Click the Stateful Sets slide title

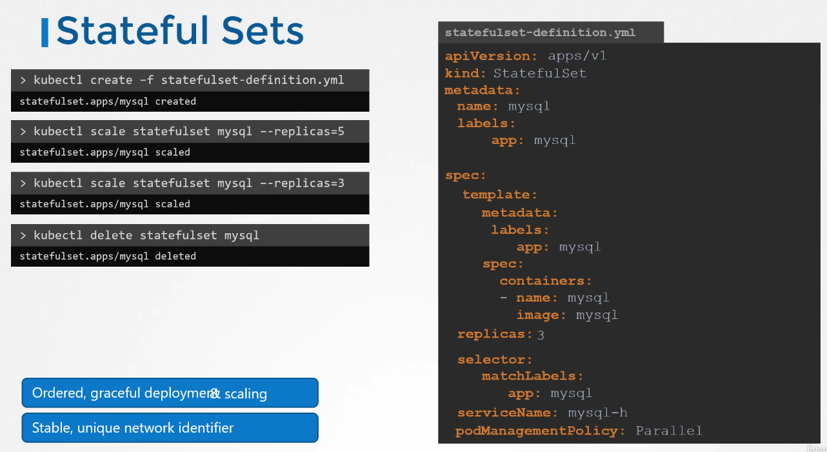(180, 31)
